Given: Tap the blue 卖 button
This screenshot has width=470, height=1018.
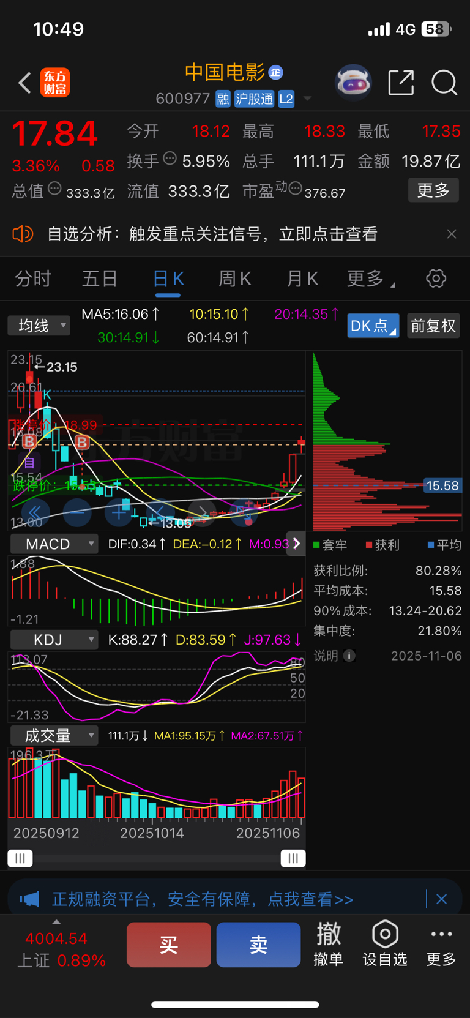Looking at the screenshot, I should (x=258, y=945).
